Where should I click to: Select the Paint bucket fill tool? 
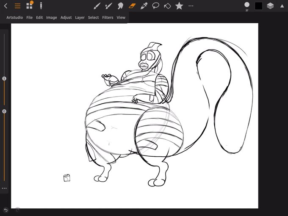pos(167,6)
